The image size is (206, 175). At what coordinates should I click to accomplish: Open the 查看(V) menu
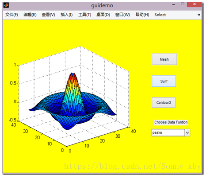coord(48,15)
